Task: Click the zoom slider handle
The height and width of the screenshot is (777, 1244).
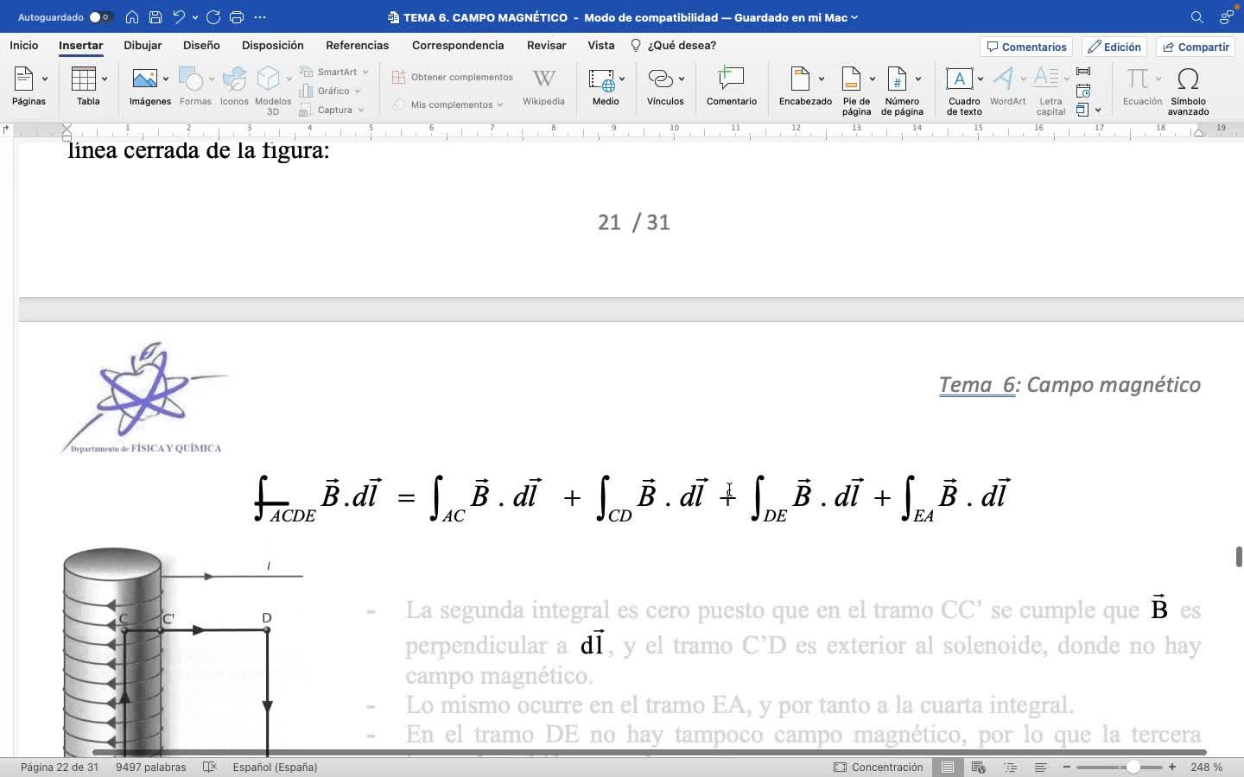Action: coord(1133,767)
